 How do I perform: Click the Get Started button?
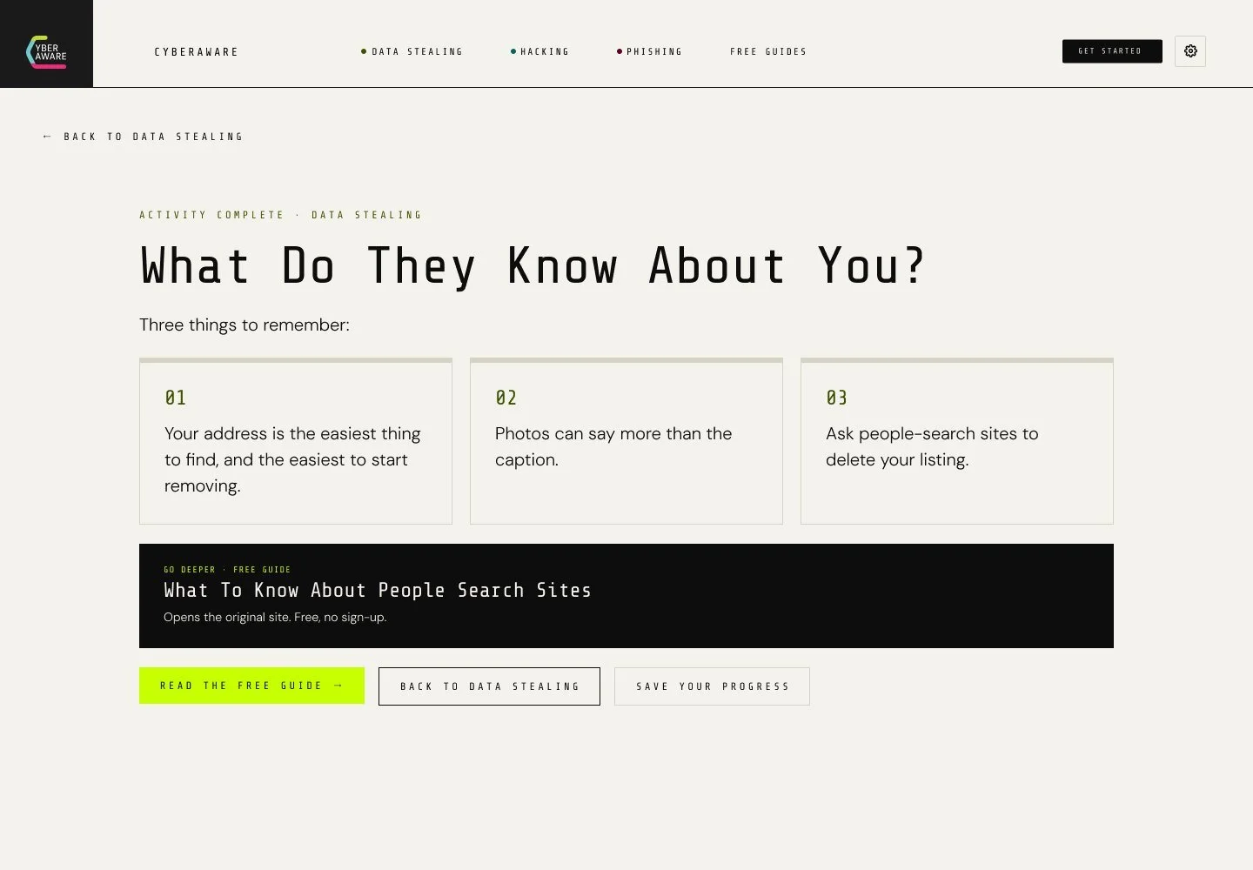pos(1112,51)
